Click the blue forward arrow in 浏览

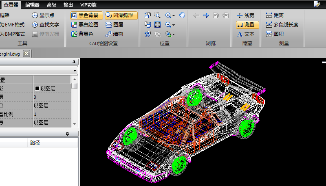206,15
